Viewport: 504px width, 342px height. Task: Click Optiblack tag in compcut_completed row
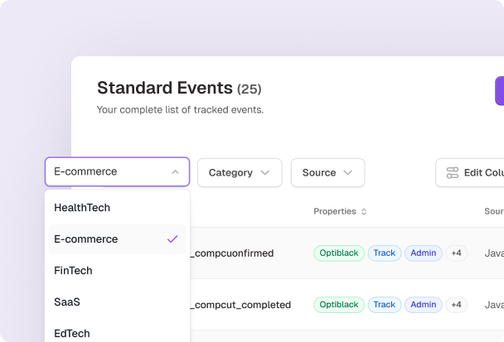click(x=339, y=305)
